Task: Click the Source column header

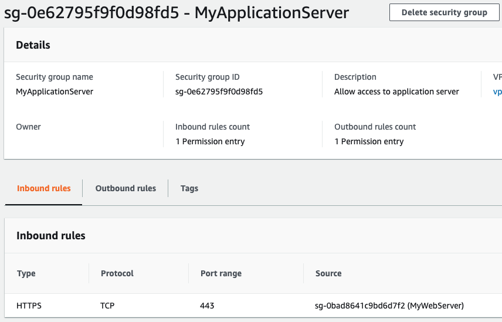Action: (328, 273)
